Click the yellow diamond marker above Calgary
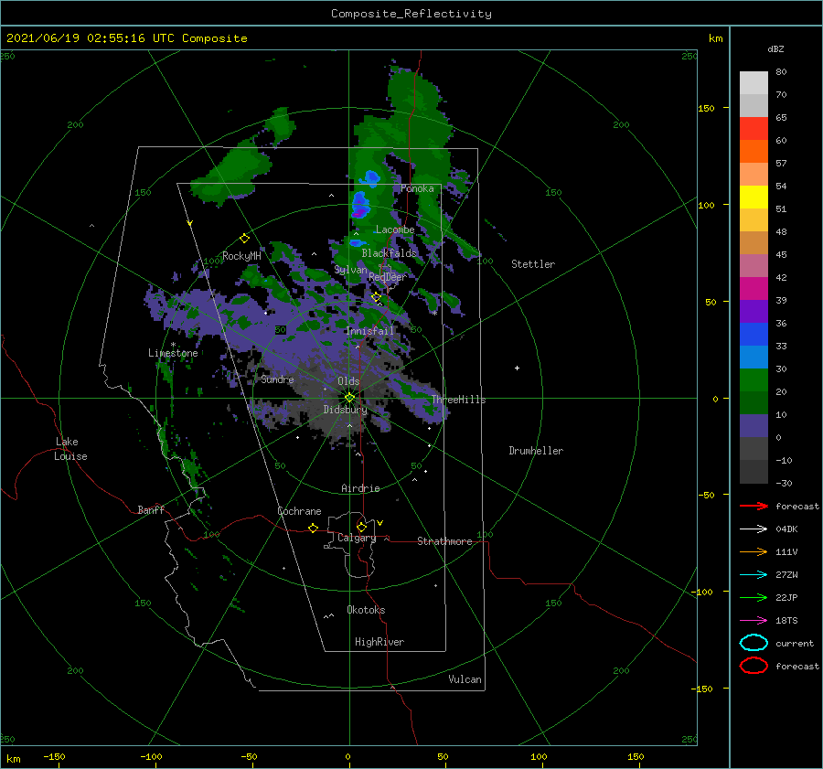 361,527
